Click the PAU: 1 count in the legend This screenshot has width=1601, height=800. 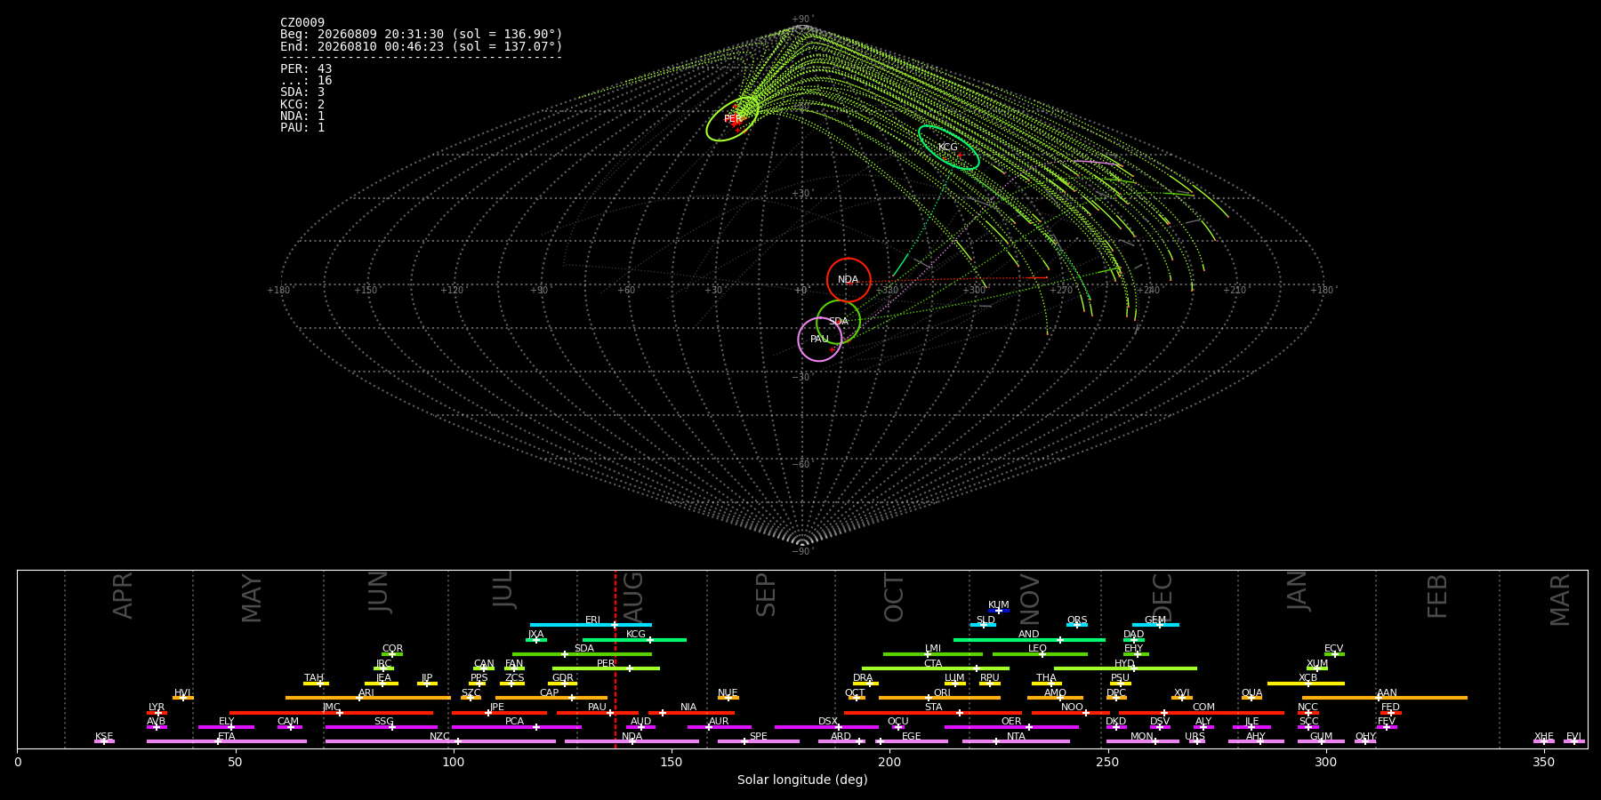[x=302, y=128]
